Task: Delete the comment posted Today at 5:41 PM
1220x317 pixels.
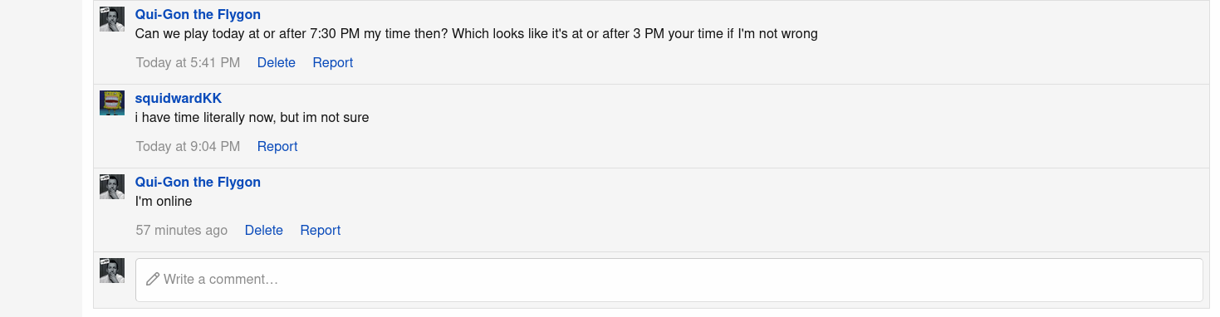Action: click(277, 62)
